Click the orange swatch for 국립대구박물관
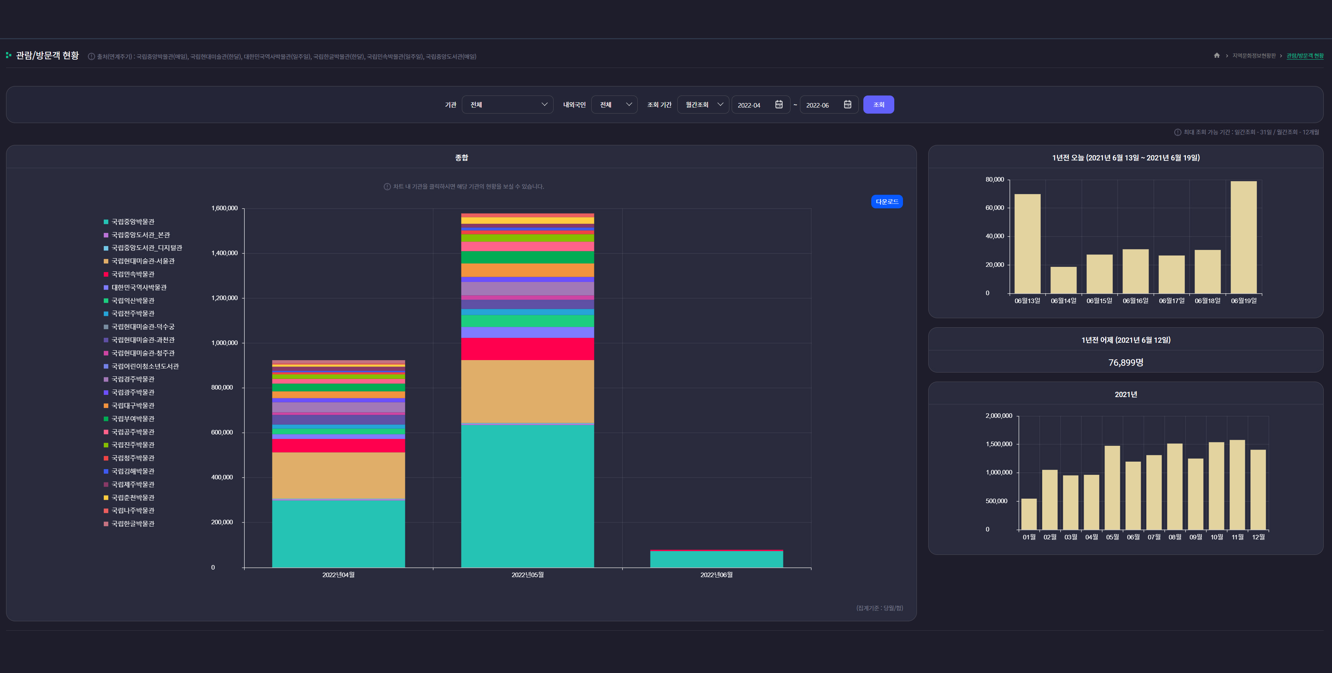The width and height of the screenshot is (1332, 673). (x=106, y=405)
